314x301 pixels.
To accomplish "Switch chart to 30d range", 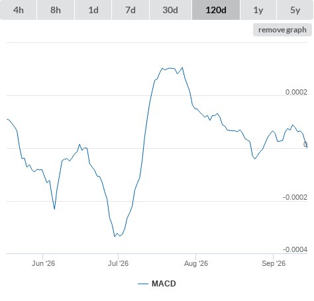I will (170, 10).
